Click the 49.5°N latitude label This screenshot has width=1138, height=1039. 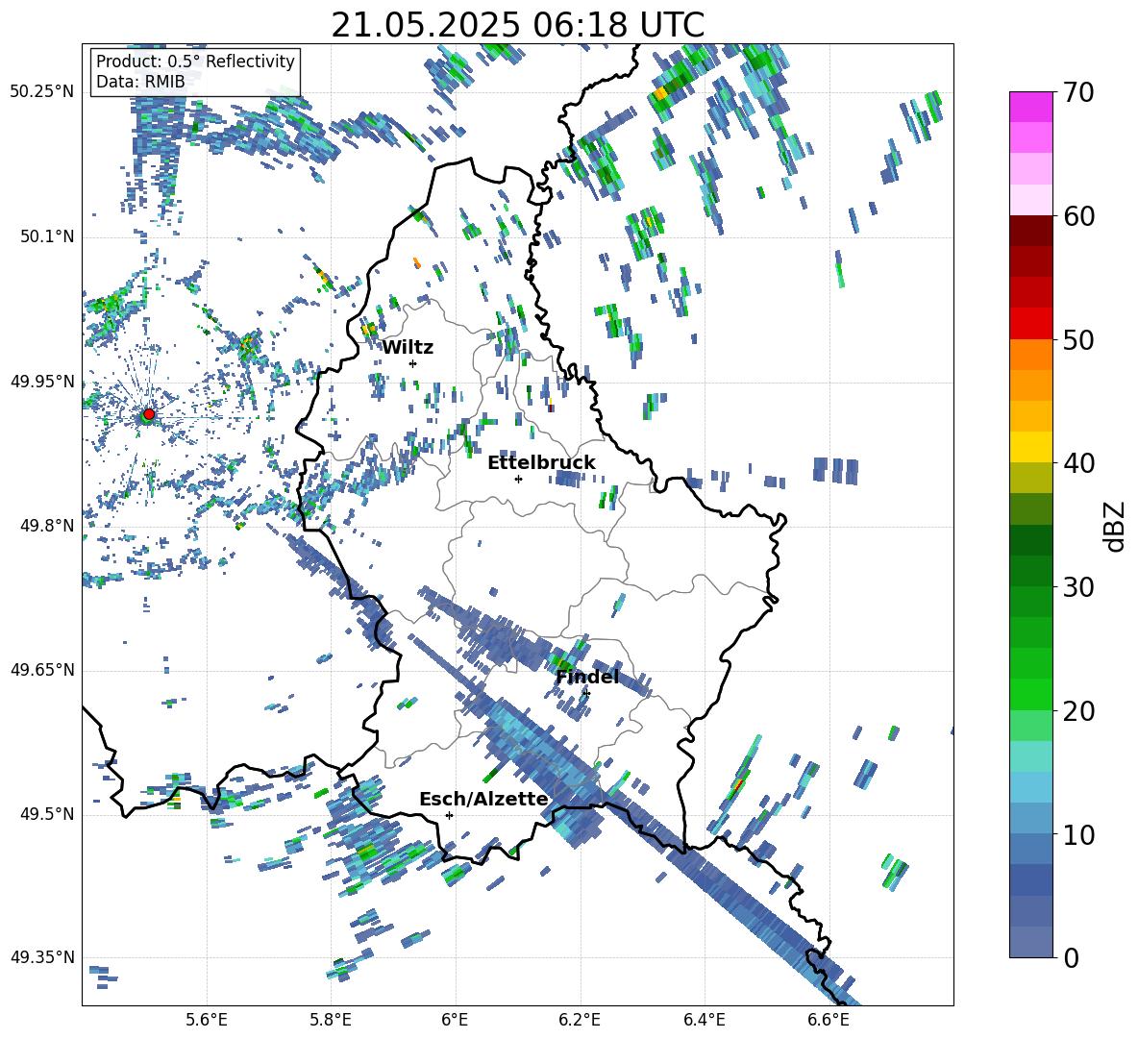click(47, 814)
